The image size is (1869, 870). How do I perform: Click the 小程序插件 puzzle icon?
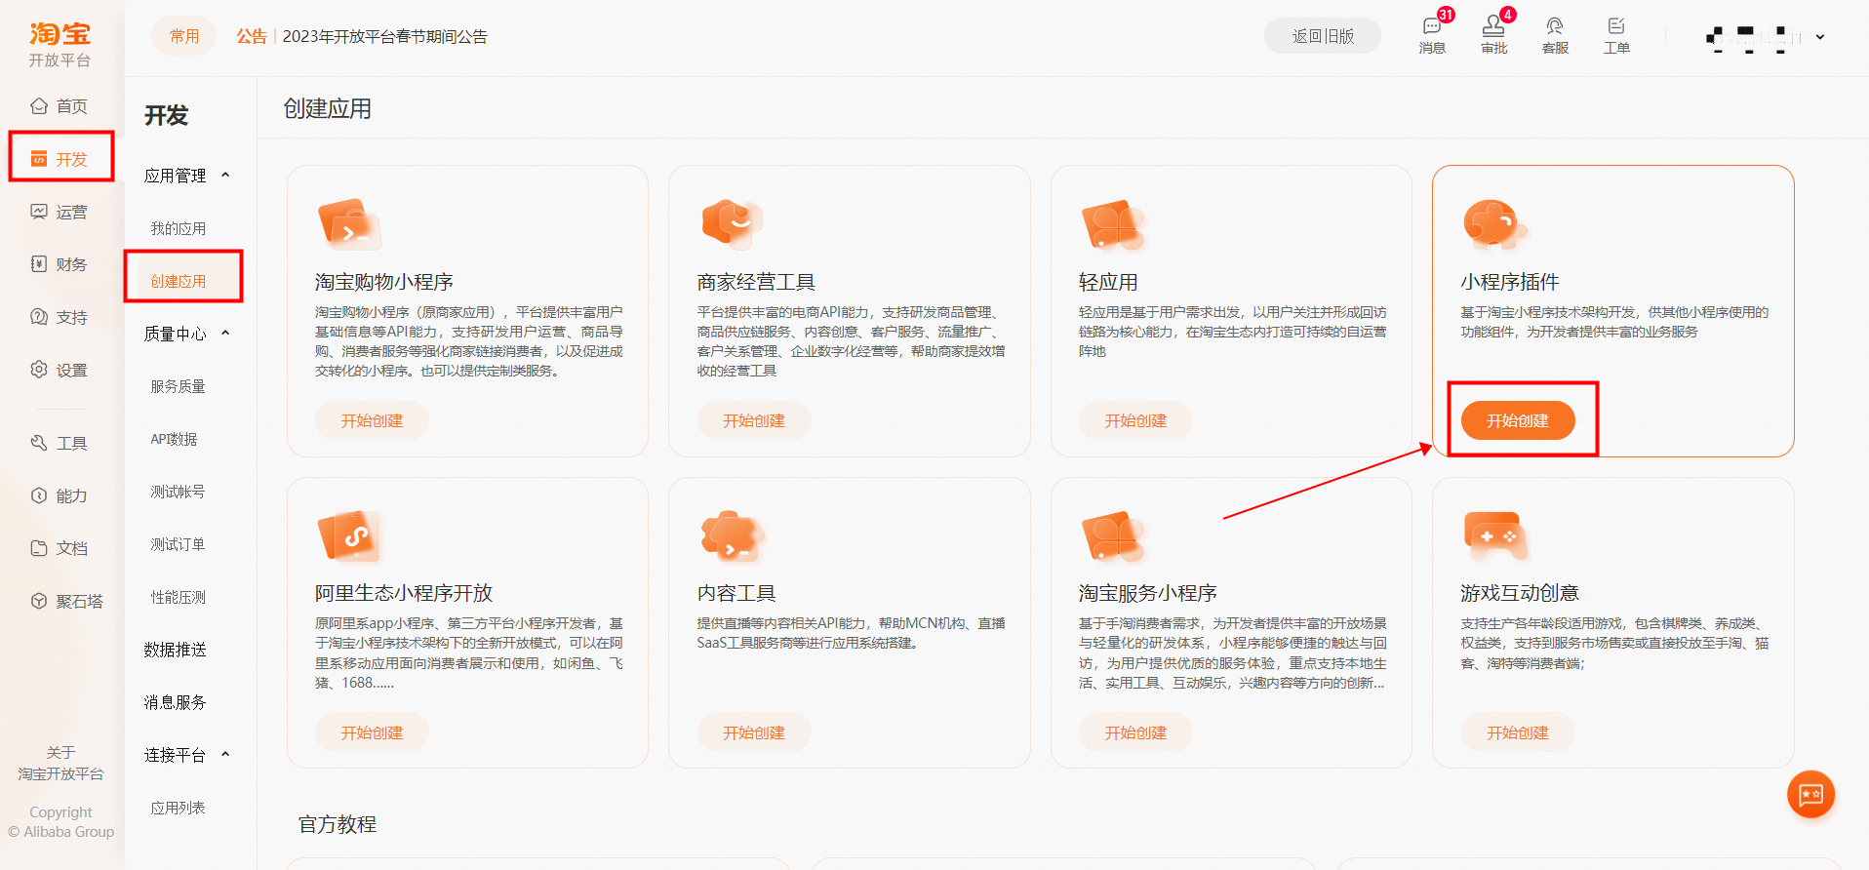tap(1494, 224)
